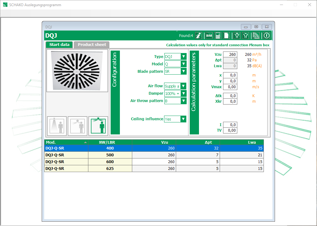This screenshot has width=317, height=226.
Task: Click the BIM export icon
Action: 209,35
